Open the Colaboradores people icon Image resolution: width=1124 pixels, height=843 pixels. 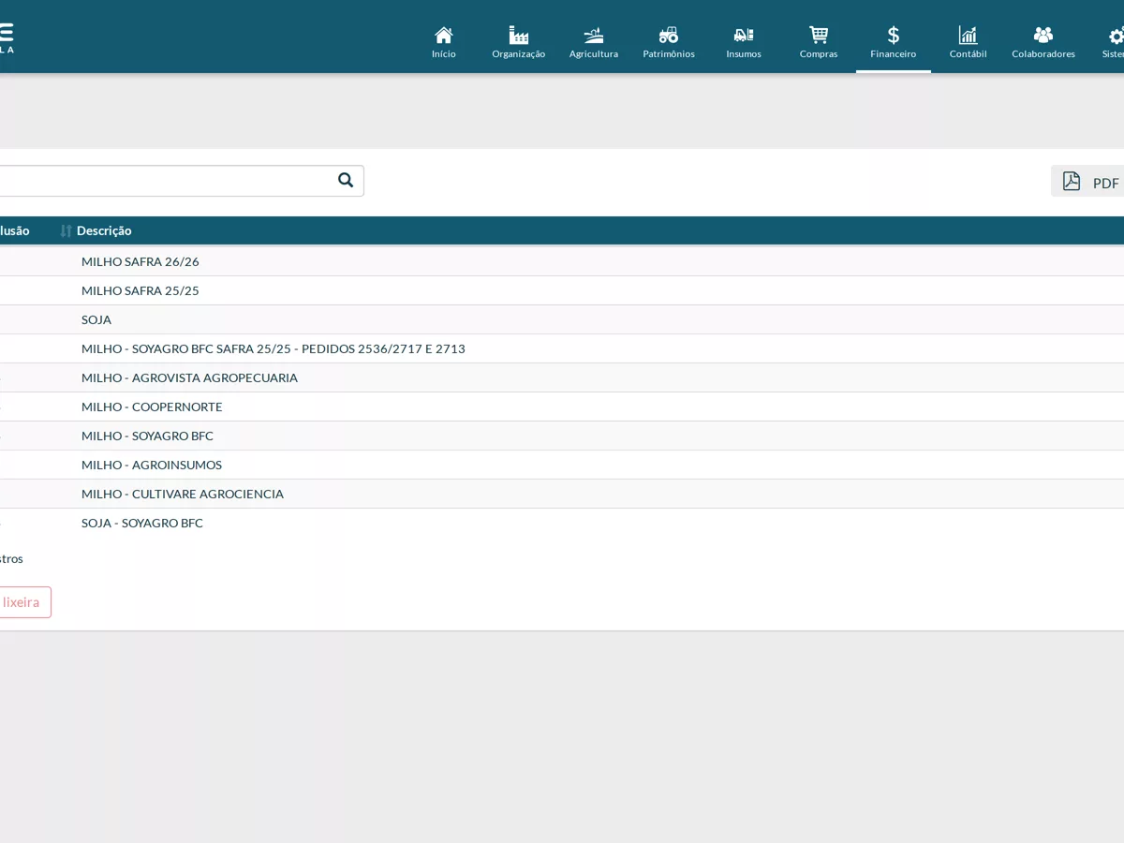(x=1043, y=35)
